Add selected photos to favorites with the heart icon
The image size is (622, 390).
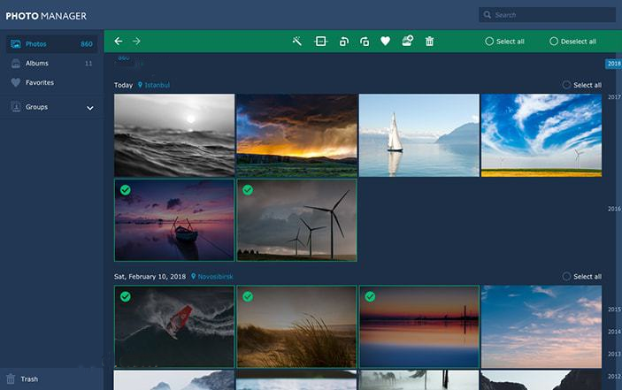coord(385,41)
